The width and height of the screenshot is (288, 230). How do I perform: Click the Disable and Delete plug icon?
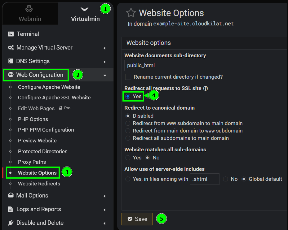(x=11, y=223)
